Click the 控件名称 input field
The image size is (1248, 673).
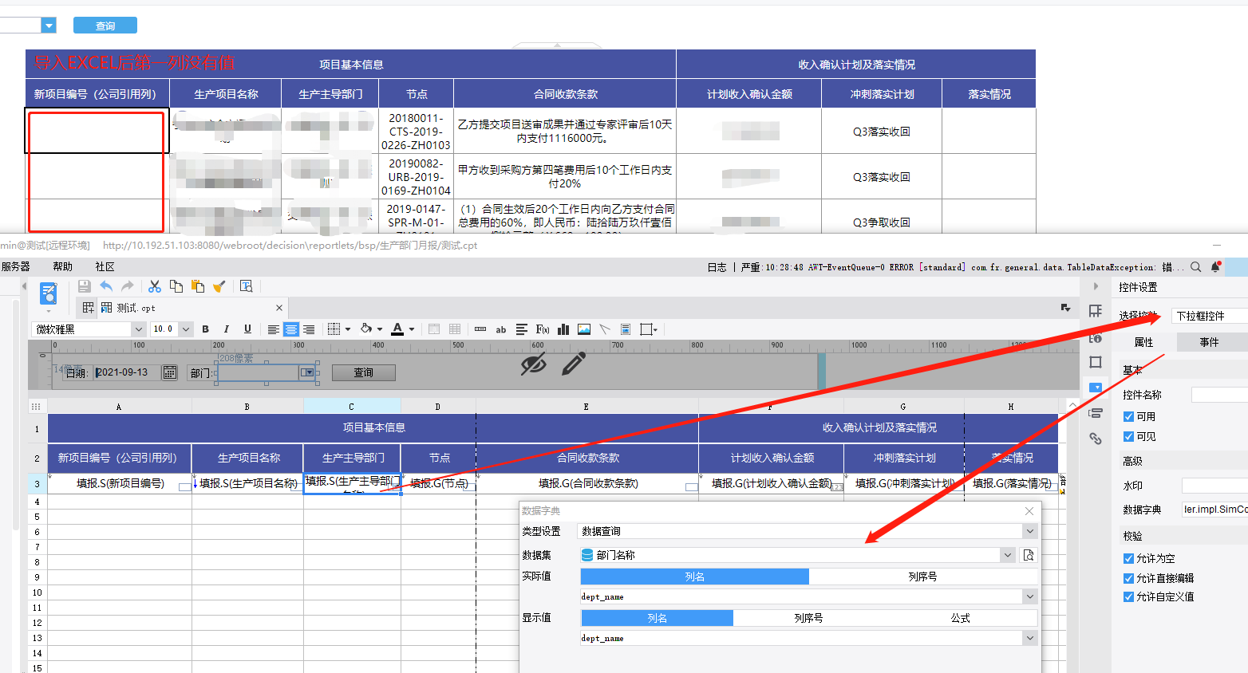point(1219,395)
